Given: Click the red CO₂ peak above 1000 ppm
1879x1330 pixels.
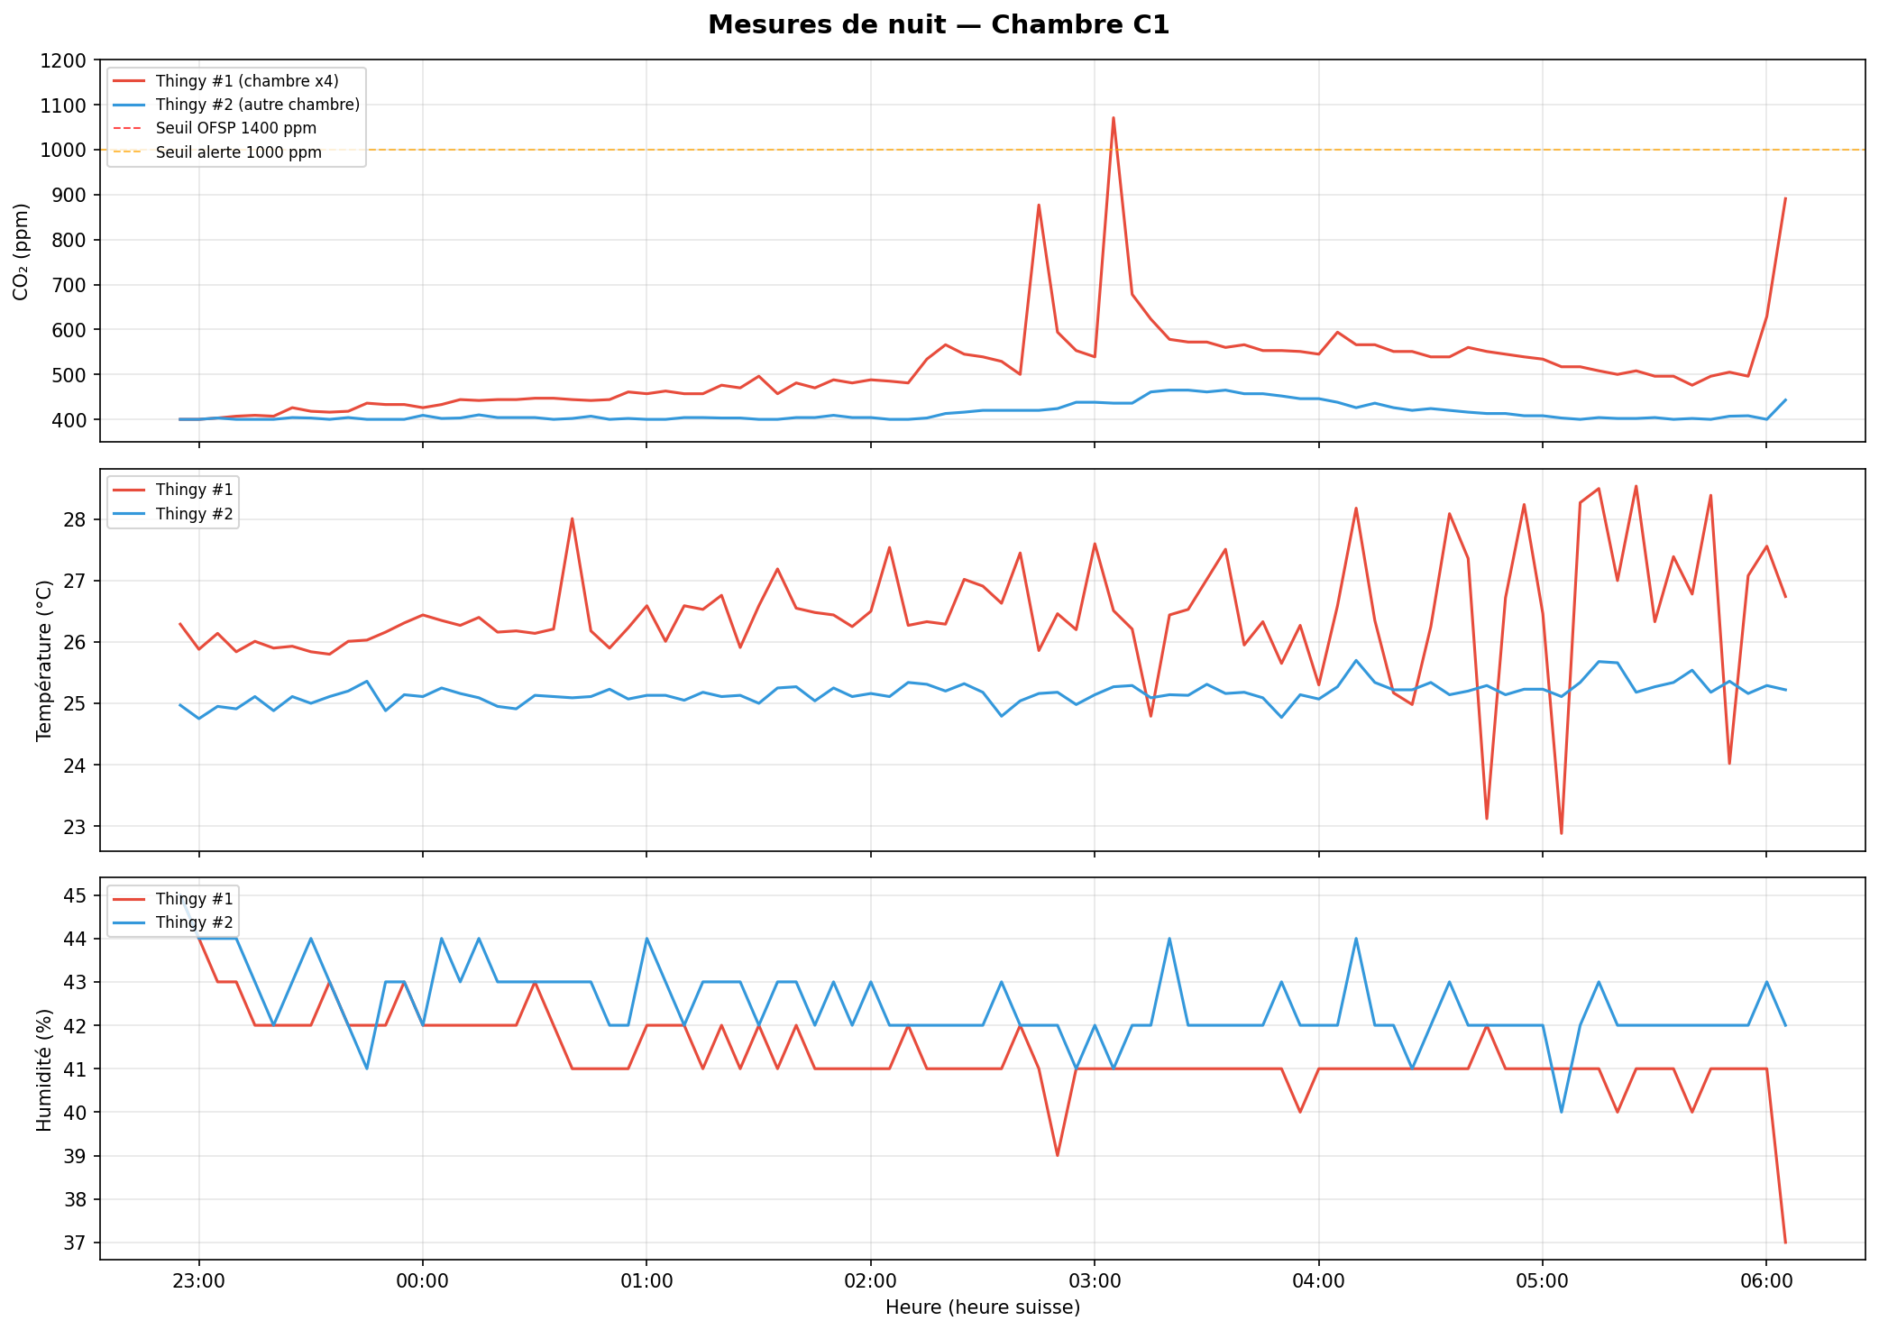Looking at the screenshot, I should 1114,119.
